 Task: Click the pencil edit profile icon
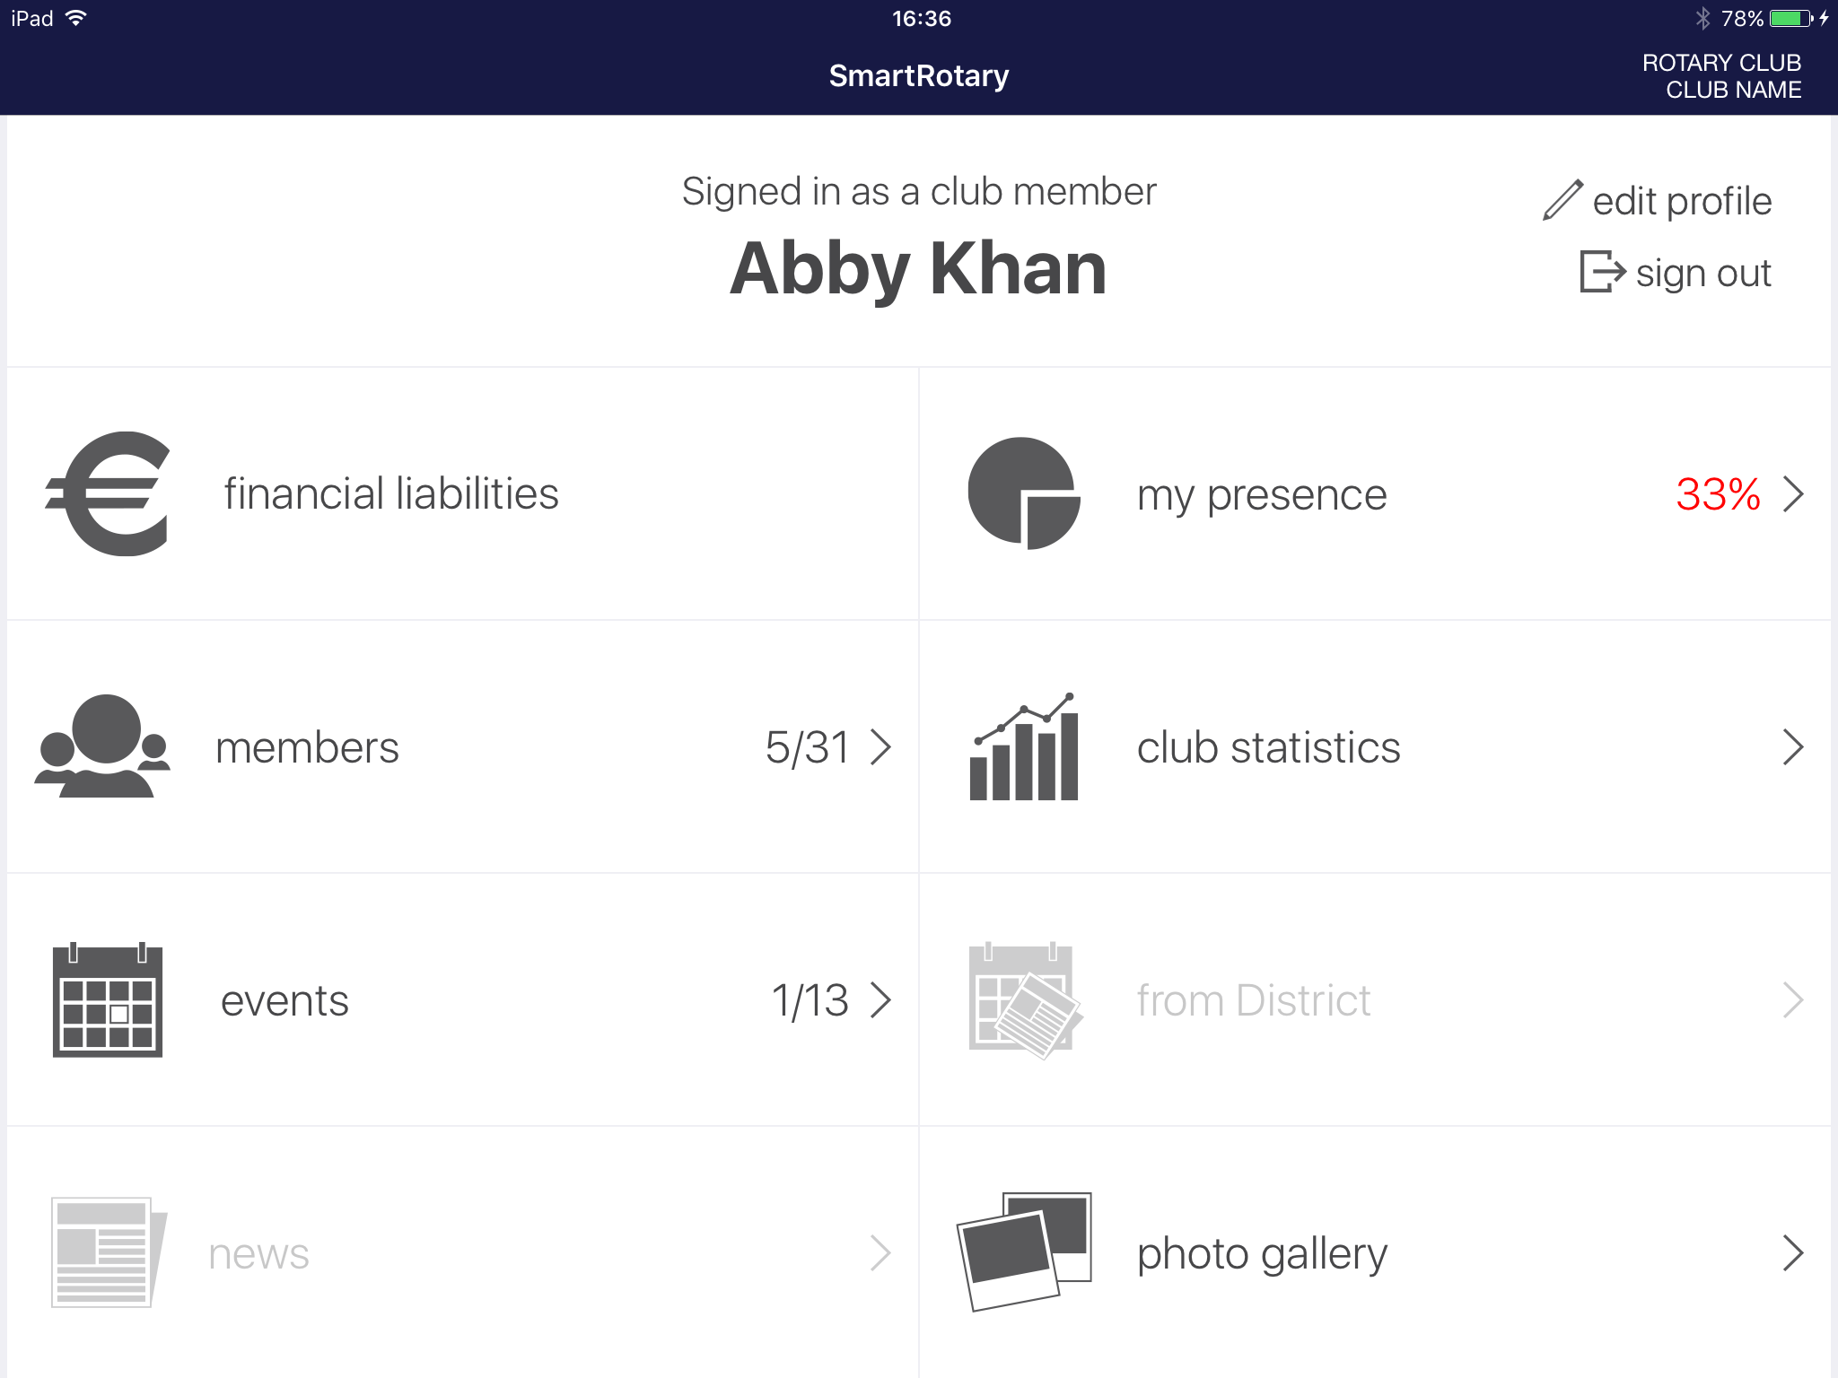1562,200
